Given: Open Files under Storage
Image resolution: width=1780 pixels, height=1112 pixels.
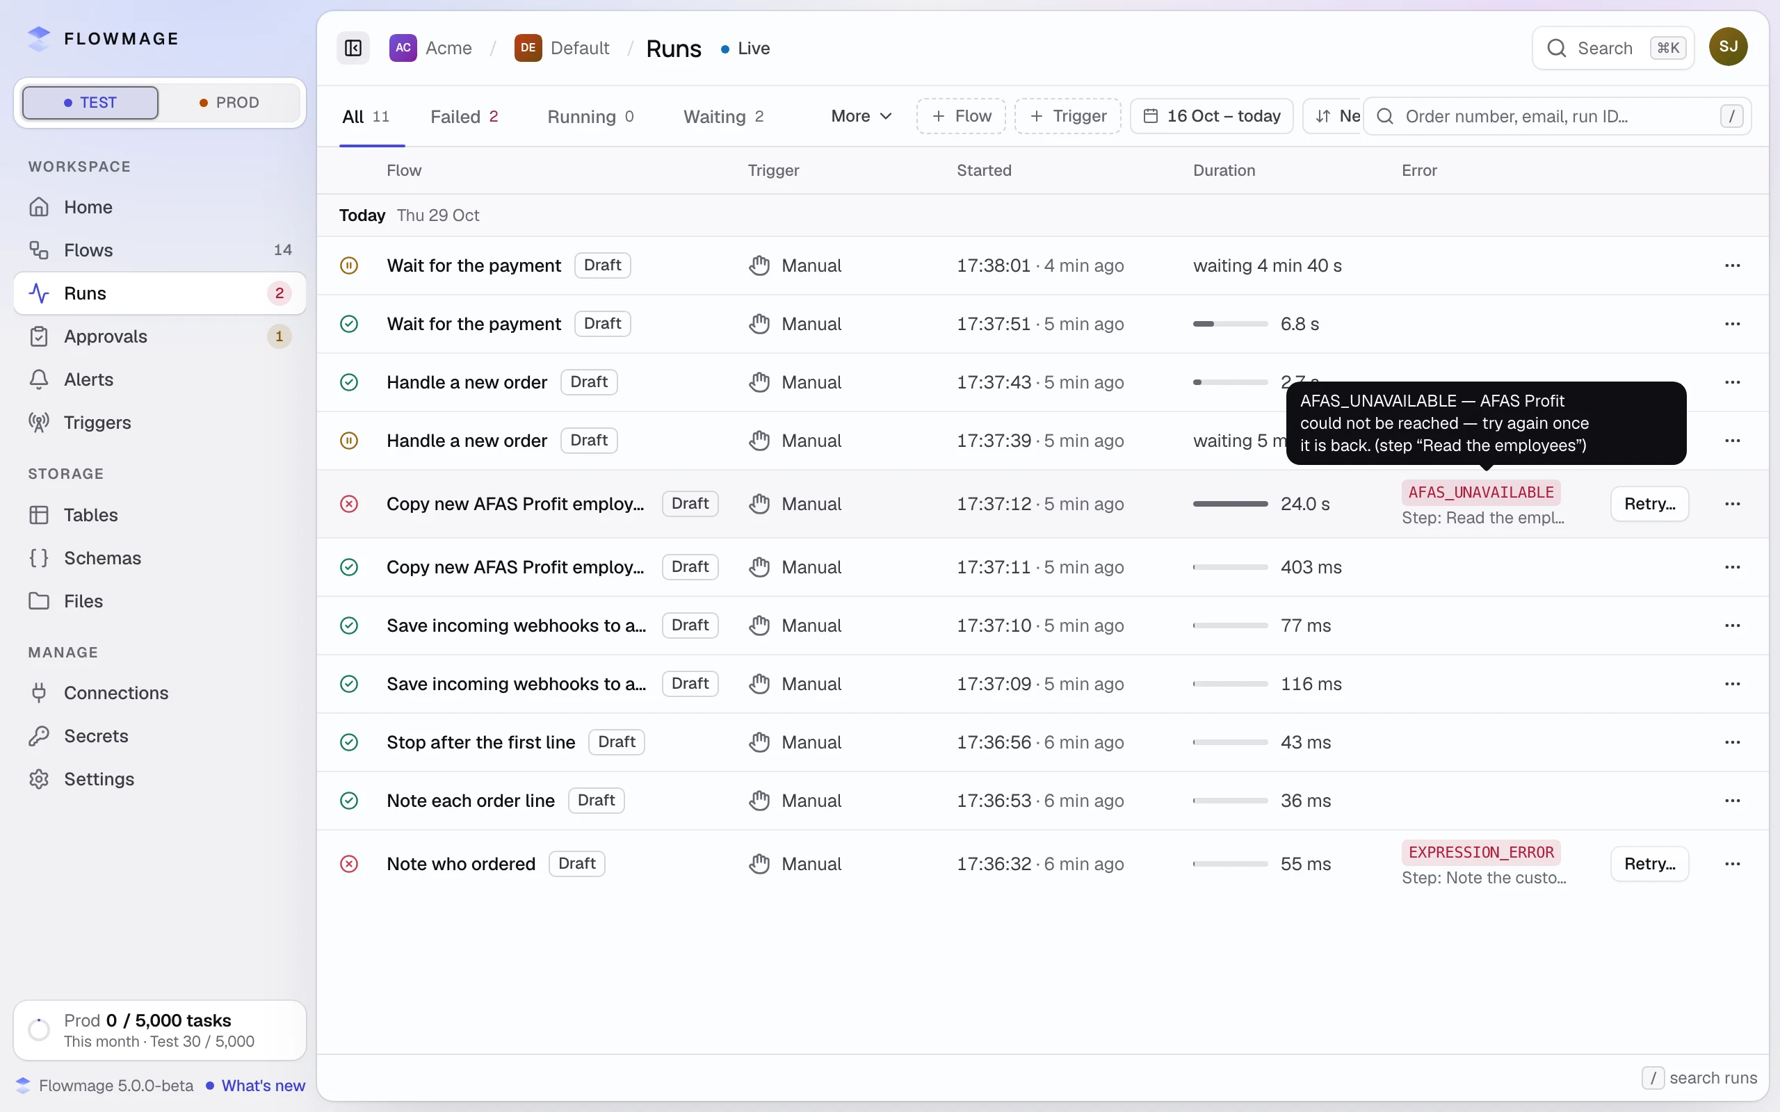Looking at the screenshot, I should coord(160,601).
